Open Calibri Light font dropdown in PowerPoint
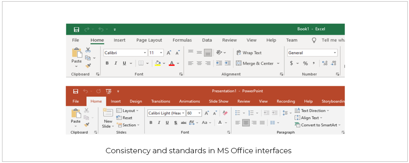 (183, 113)
